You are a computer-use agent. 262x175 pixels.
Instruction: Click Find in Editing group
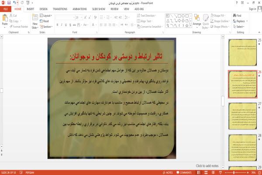tap(237, 16)
